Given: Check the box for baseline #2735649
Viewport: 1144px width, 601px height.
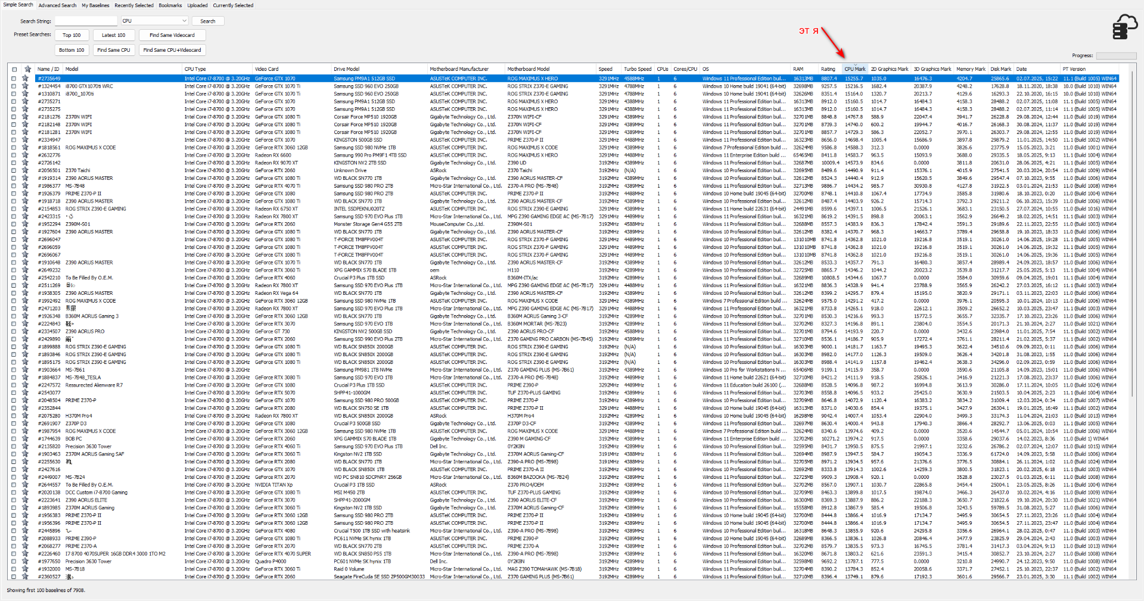Looking at the screenshot, I should pyautogui.click(x=14, y=78).
